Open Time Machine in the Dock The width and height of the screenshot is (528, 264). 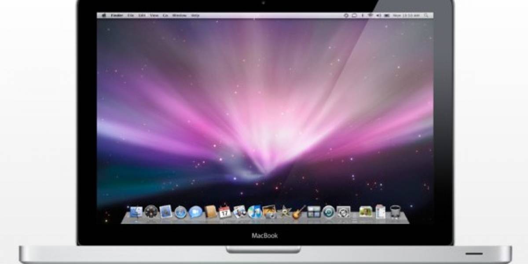point(329,212)
